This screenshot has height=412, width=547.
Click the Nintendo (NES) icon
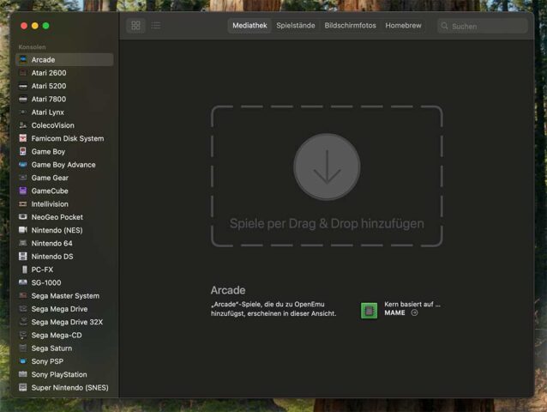(x=23, y=230)
